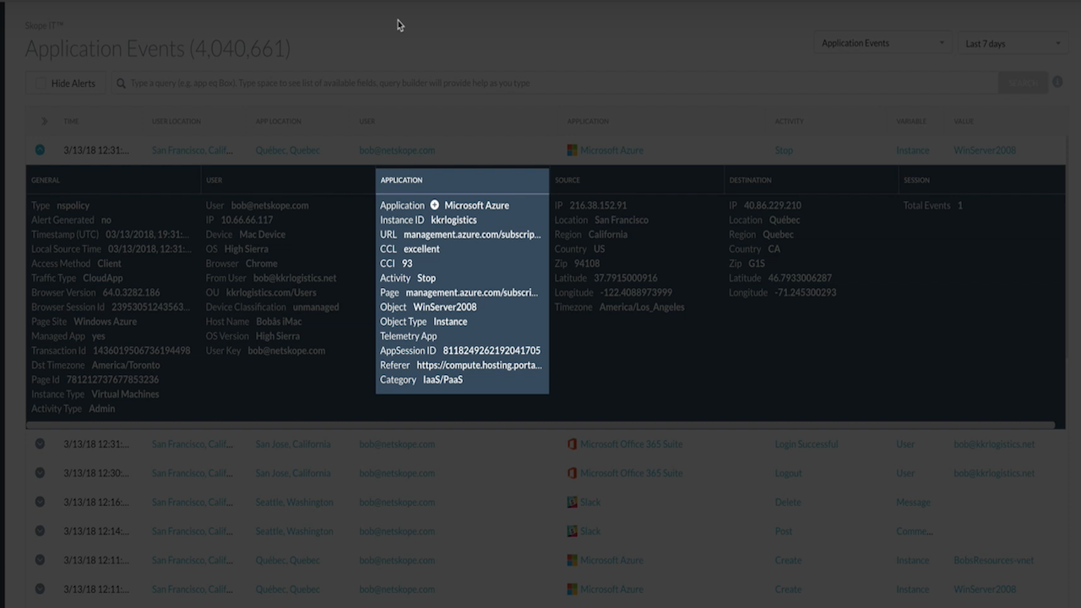Open the Last 7 days time range dropdown
The image size is (1081, 608).
pos(1013,43)
